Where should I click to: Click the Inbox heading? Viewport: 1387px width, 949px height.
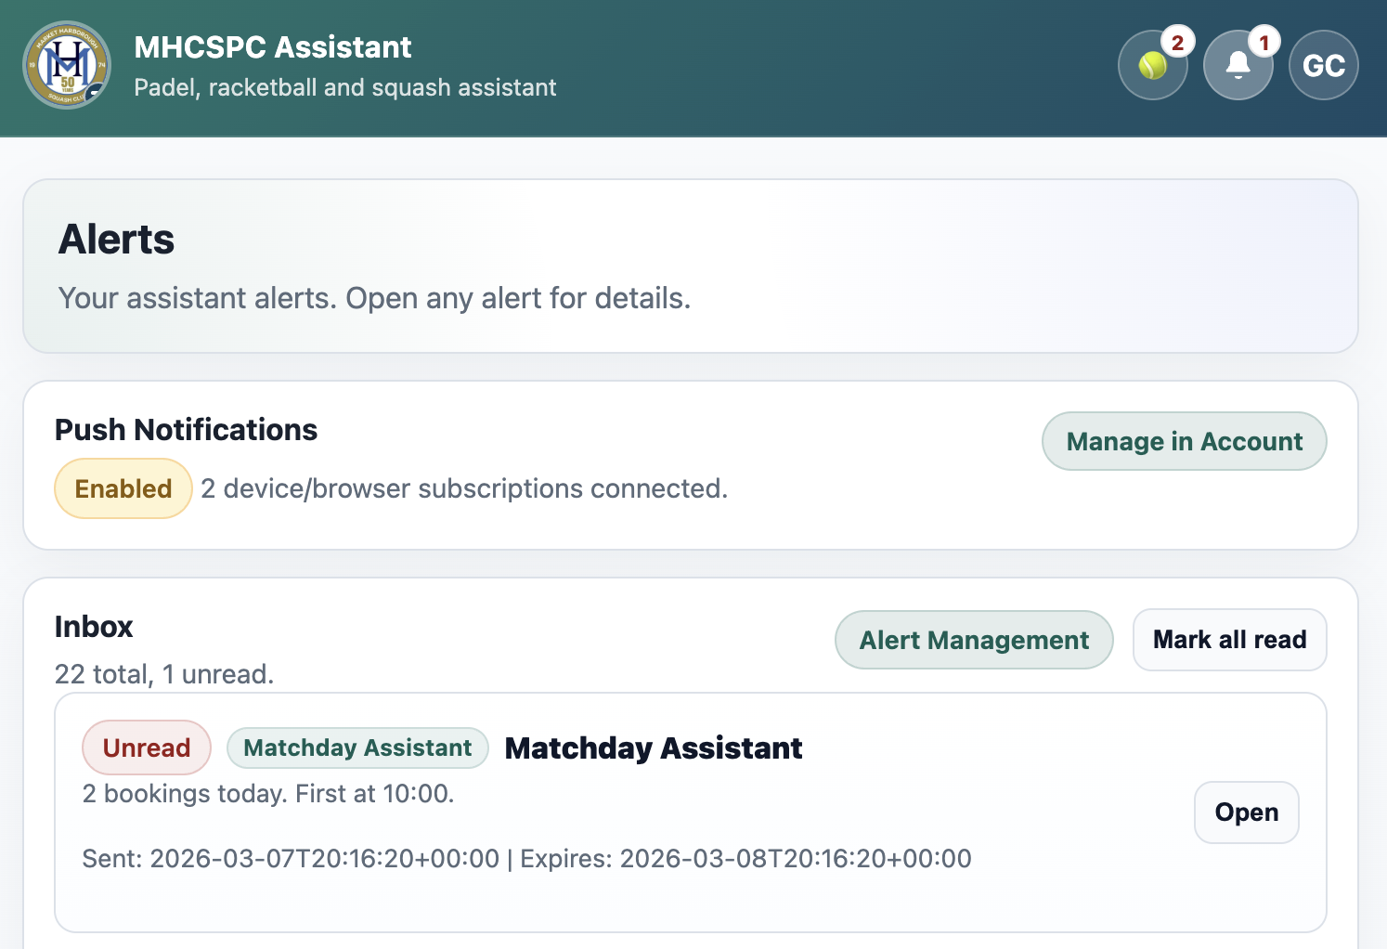point(94,627)
